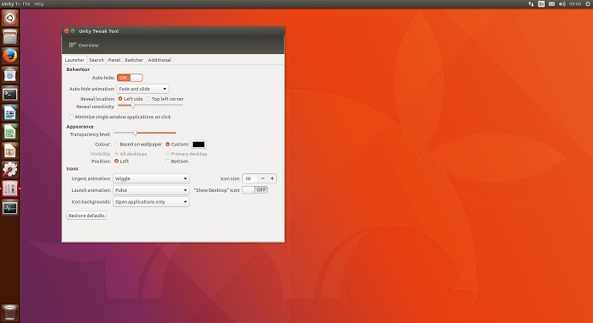Open the Terminal from the launcher

point(10,94)
